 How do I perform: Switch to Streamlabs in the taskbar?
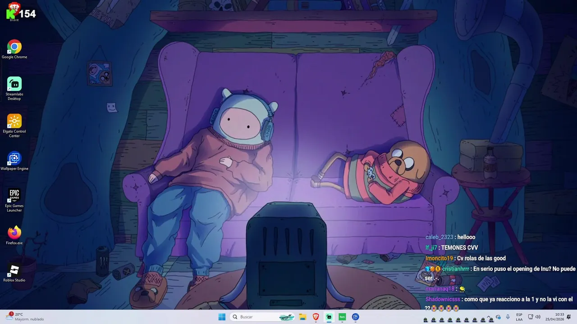point(329,317)
